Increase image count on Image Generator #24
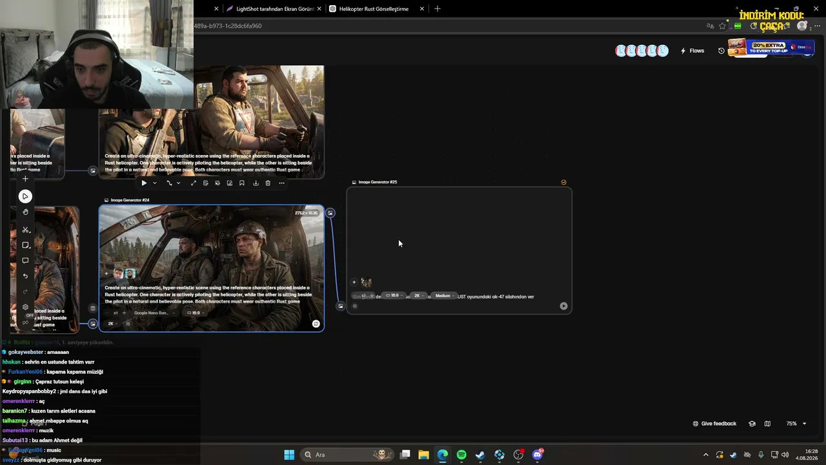The height and width of the screenshot is (465, 826). click(125, 313)
